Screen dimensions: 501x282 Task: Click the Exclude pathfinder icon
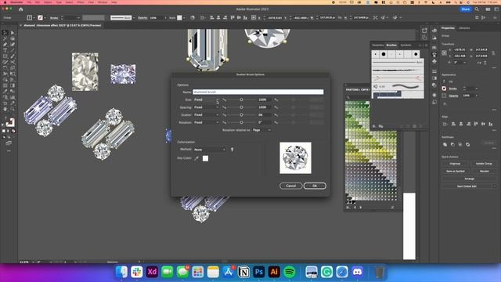coord(468,144)
